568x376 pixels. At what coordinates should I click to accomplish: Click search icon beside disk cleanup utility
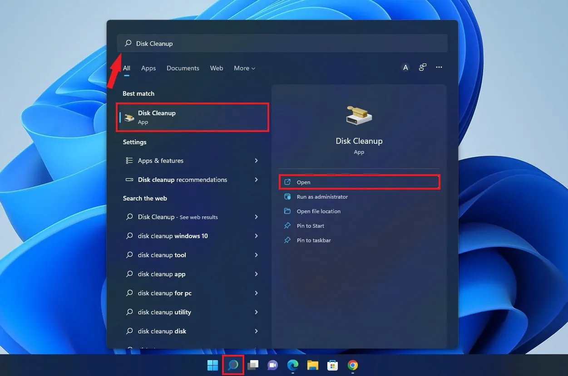click(x=129, y=312)
